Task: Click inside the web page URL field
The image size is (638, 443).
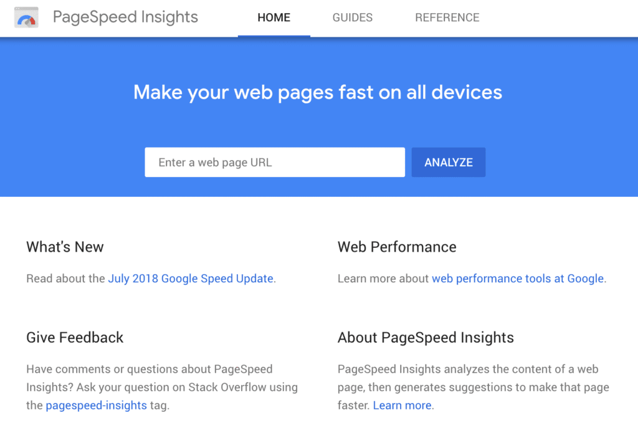Action: (274, 162)
